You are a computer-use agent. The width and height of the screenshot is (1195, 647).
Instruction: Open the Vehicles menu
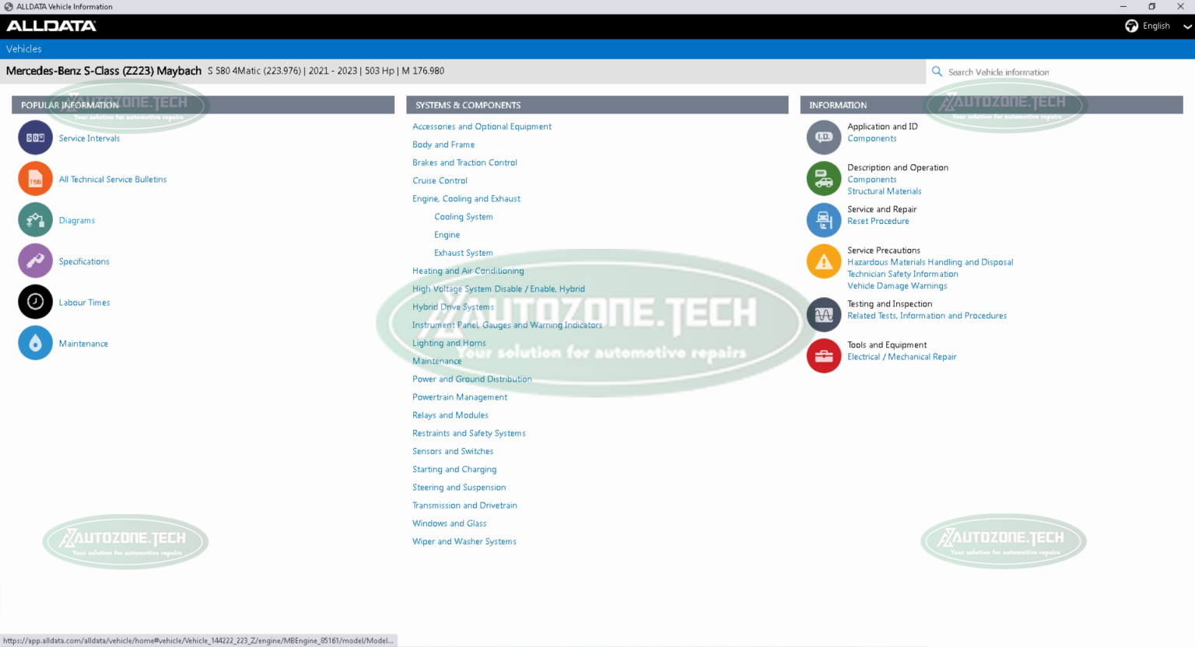pos(23,48)
